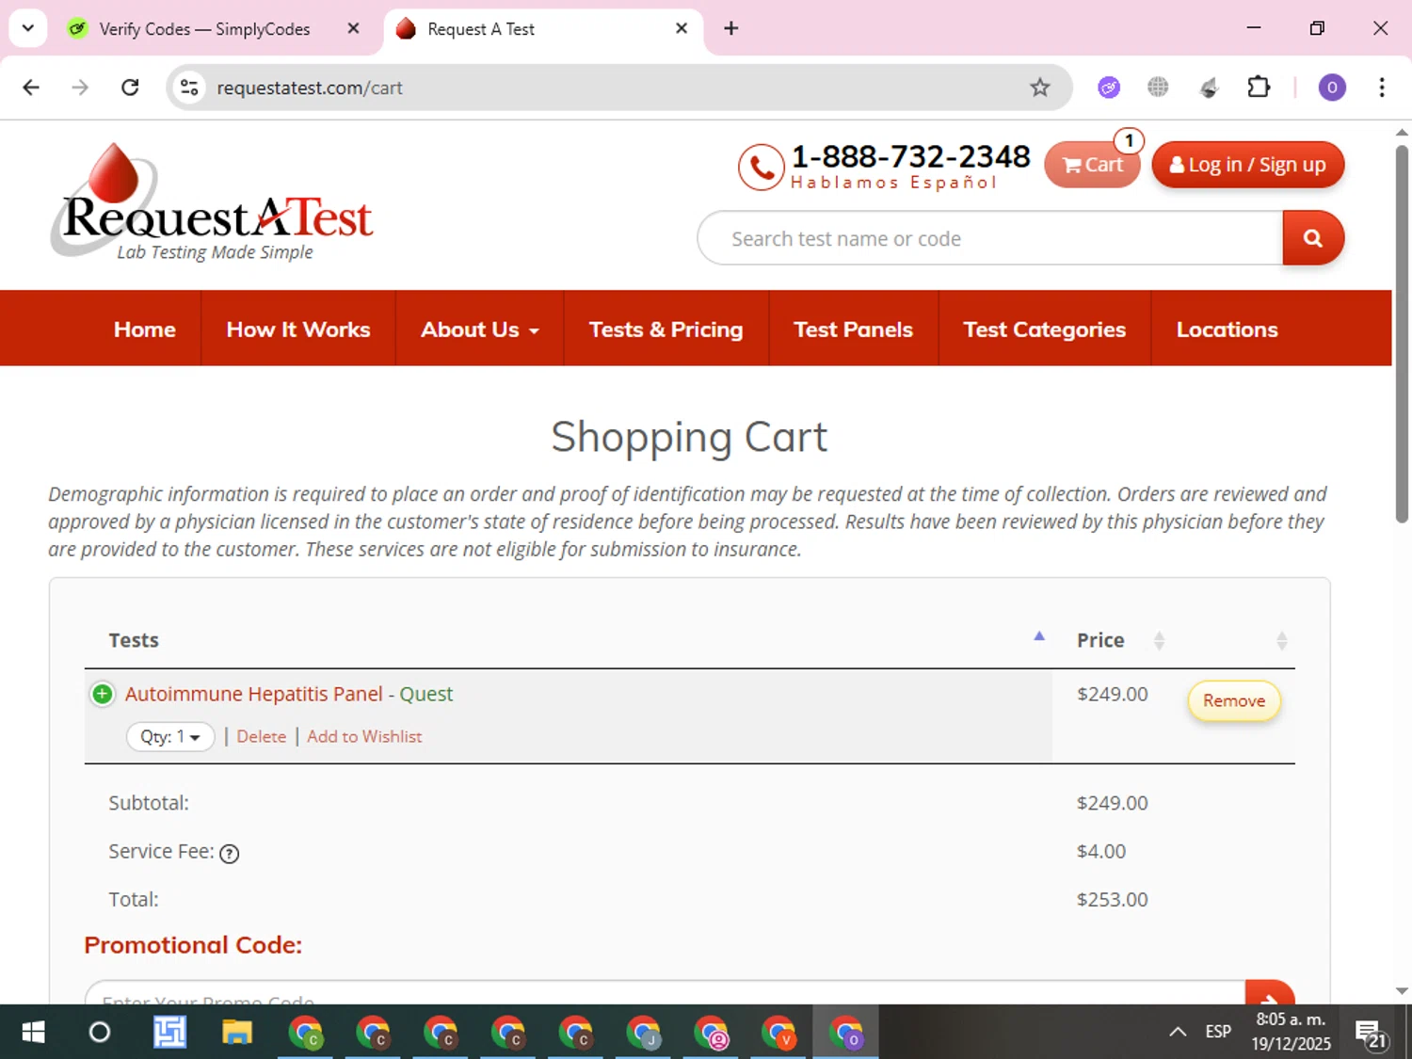Click the ESP language indicator
Viewport: 1412px width, 1059px height.
[1218, 1032]
